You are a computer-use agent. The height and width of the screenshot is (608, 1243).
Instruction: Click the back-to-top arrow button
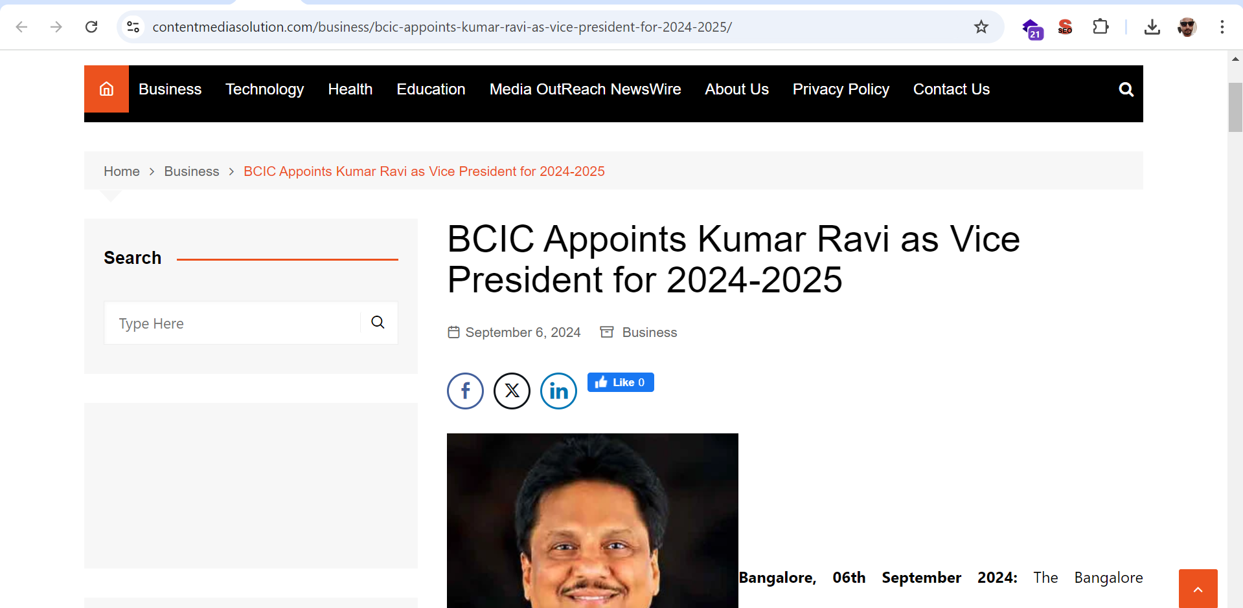[x=1198, y=589]
